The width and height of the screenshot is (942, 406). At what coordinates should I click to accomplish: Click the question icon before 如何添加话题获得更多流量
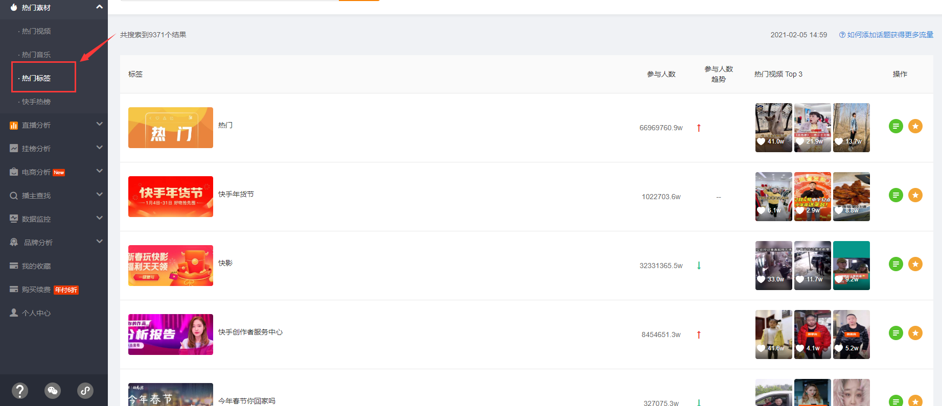(x=842, y=35)
